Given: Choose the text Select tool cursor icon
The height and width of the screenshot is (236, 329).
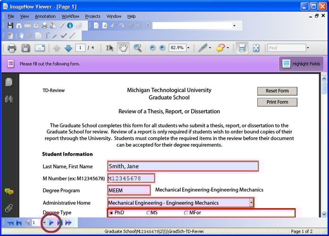Looking at the screenshot, I should point(110,48).
